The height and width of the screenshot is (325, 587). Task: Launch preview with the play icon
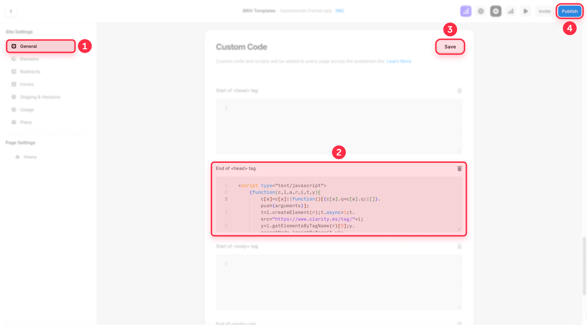(x=526, y=11)
